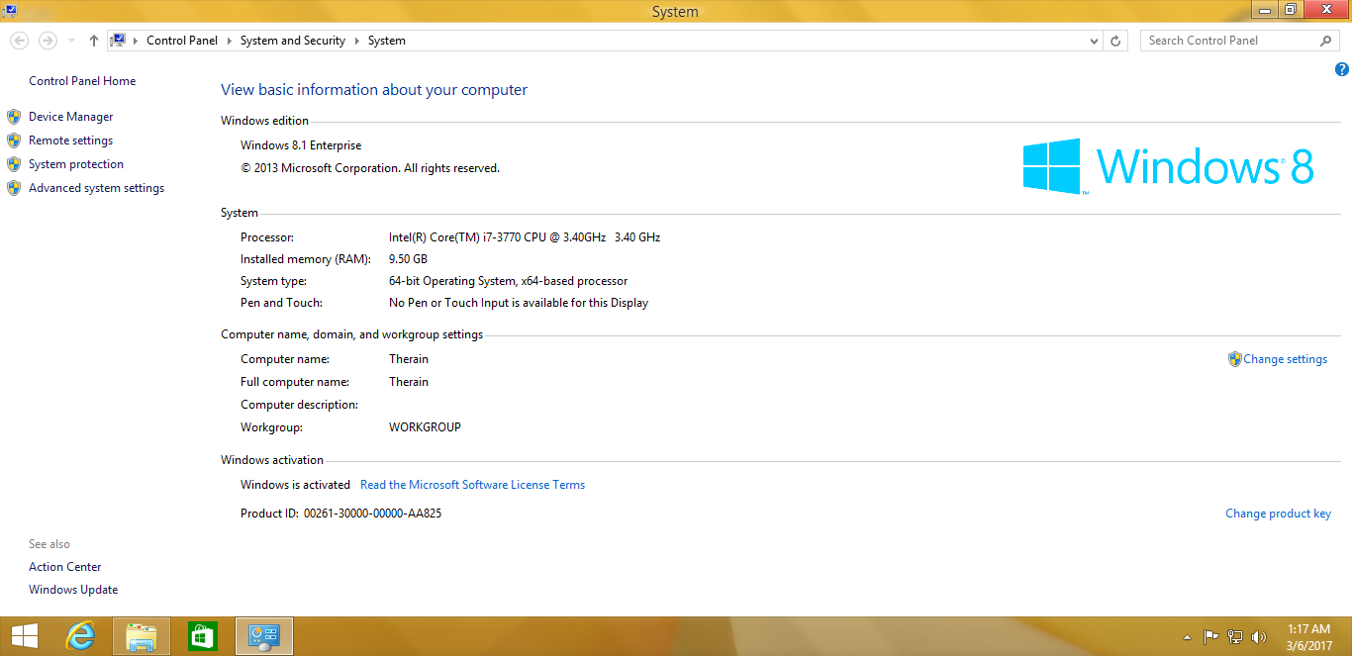1352x656 pixels.
Task: Launch Internet Explorer from taskbar
Action: (x=81, y=636)
